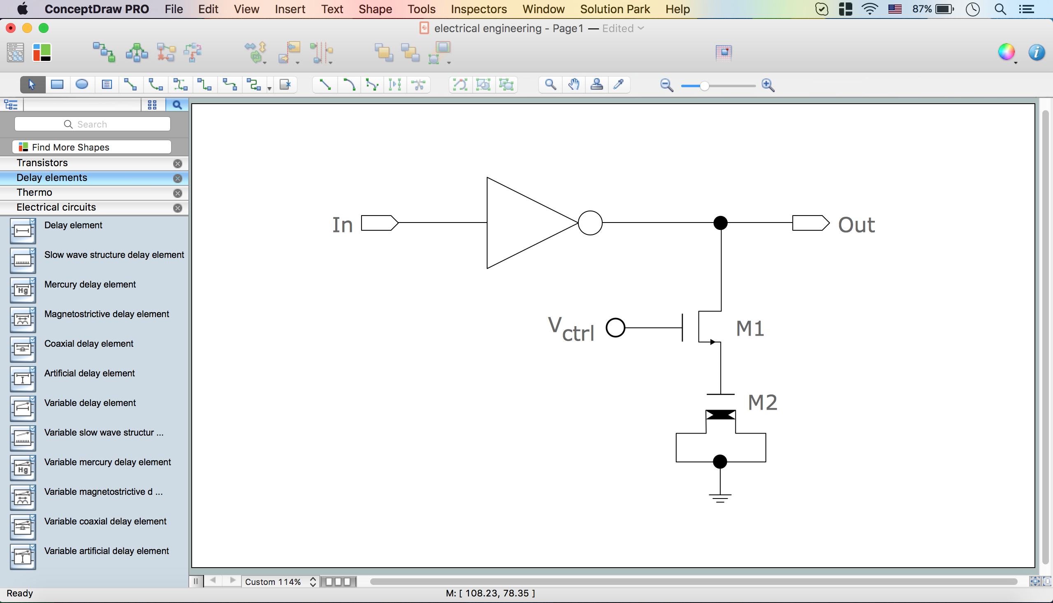Viewport: 1053px width, 603px height.
Task: Toggle the library search mode button
Action: pyautogui.click(x=177, y=105)
